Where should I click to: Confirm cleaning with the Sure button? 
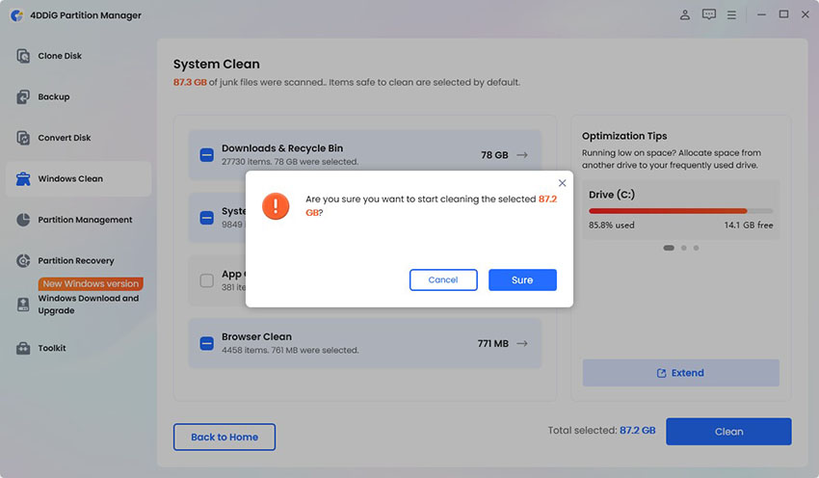coord(522,279)
